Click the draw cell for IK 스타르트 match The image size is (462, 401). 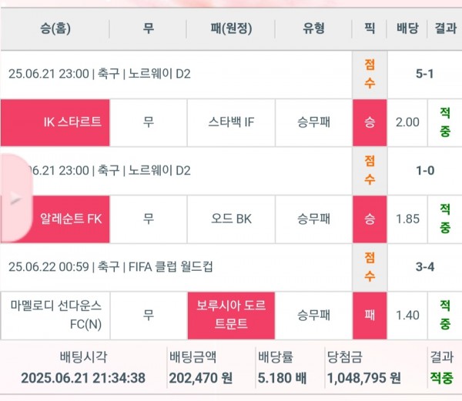pyautogui.click(x=148, y=122)
